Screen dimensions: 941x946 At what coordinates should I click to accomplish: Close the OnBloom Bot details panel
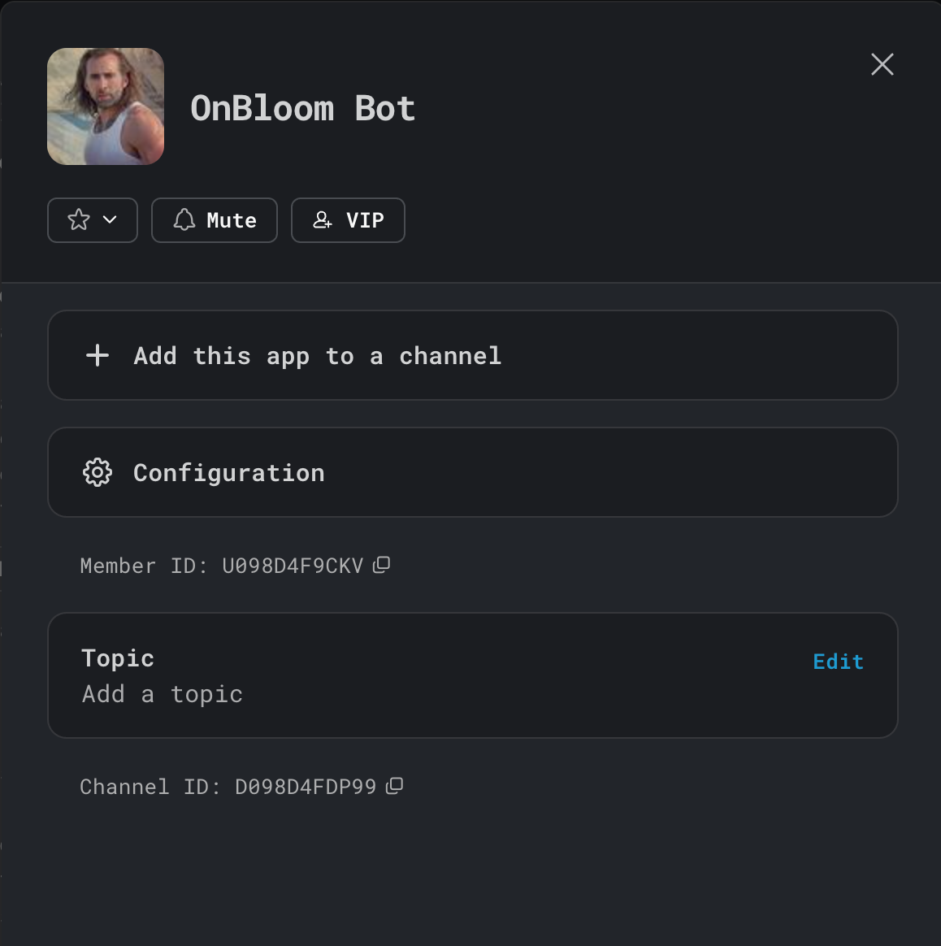[x=882, y=64]
